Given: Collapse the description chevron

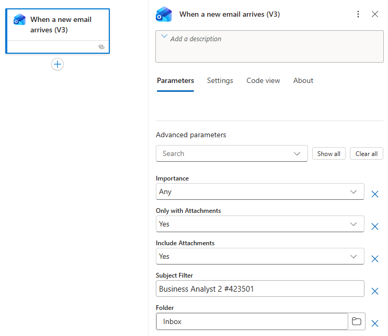Looking at the screenshot, I should pos(164,37).
